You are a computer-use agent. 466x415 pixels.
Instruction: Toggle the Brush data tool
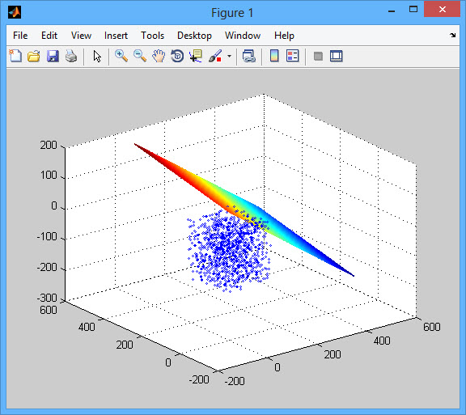pos(215,56)
